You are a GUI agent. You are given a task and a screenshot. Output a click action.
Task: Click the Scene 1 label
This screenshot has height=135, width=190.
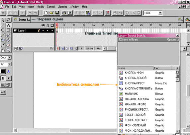[x=23, y=20]
